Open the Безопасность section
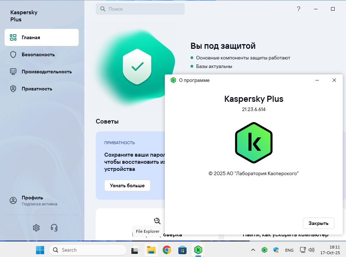The height and width of the screenshot is (257, 346). (x=42, y=54)
